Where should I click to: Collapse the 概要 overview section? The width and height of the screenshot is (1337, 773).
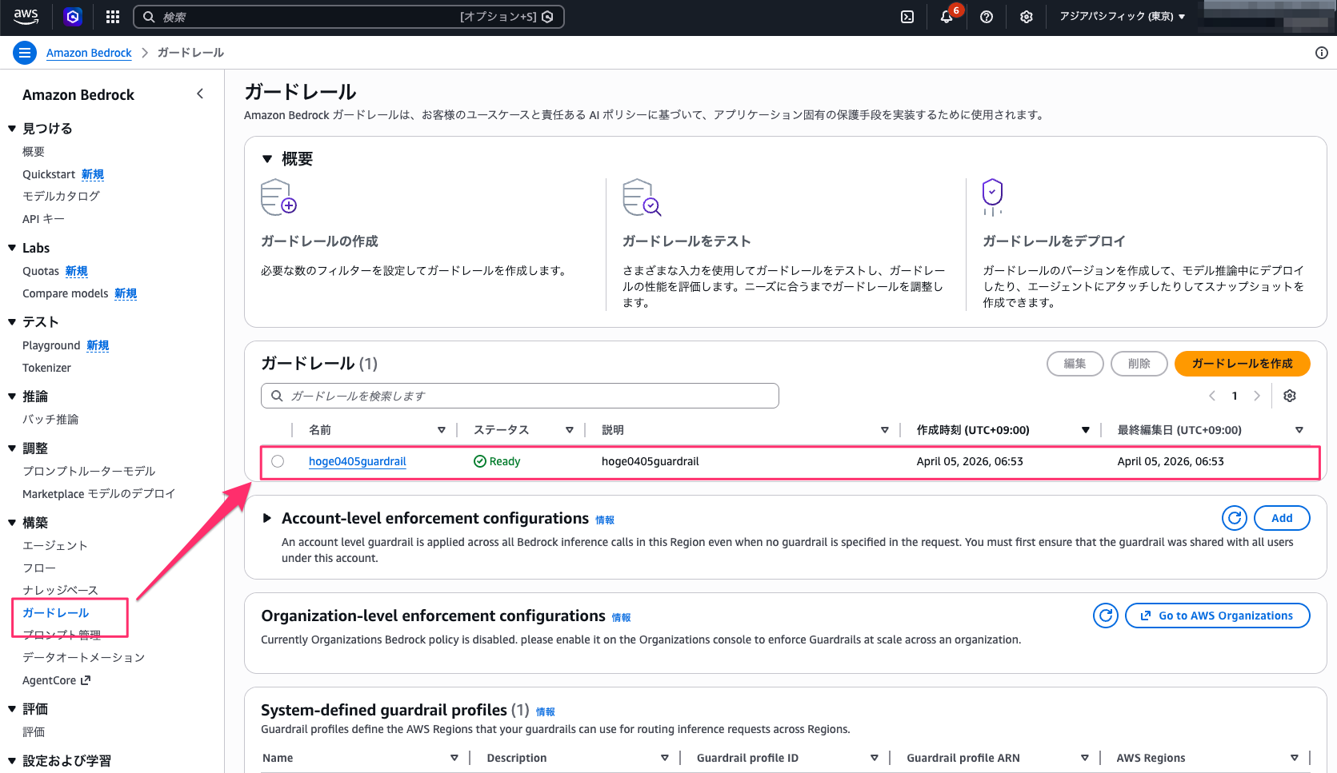coord(267,159)
